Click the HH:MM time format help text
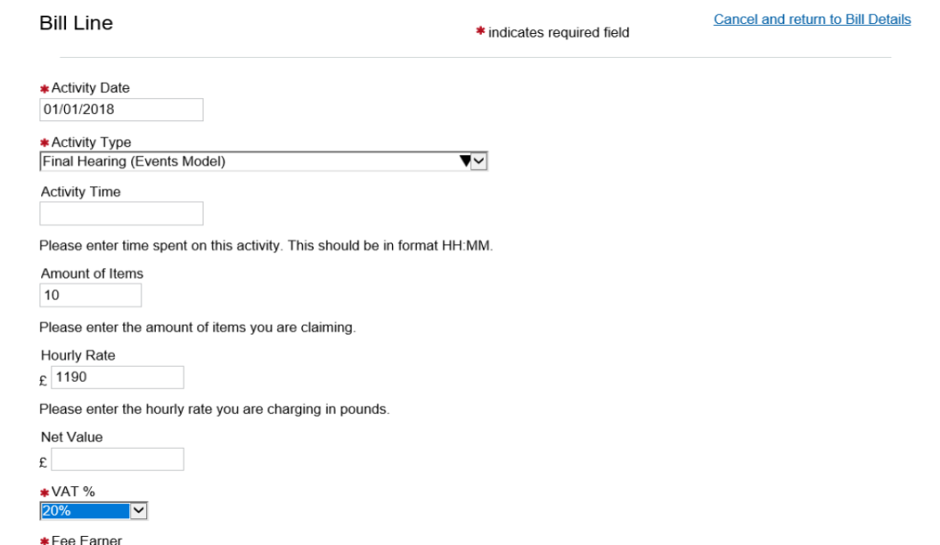Image resolution: width=940 pixels, height=545 pixels. 266,245
